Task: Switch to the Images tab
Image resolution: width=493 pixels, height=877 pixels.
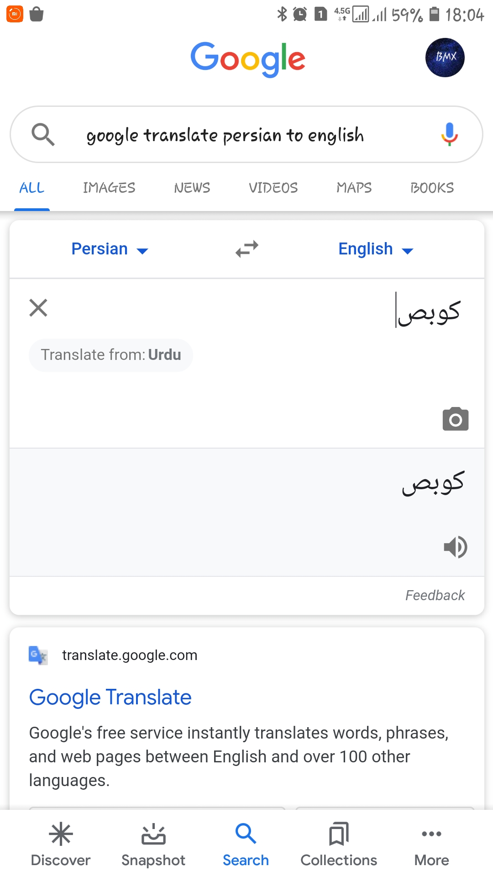Action: [x=109, y=188]
